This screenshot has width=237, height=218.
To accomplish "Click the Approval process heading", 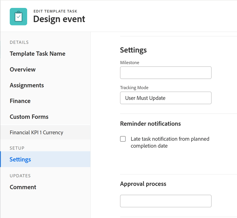I will point(143,184).
